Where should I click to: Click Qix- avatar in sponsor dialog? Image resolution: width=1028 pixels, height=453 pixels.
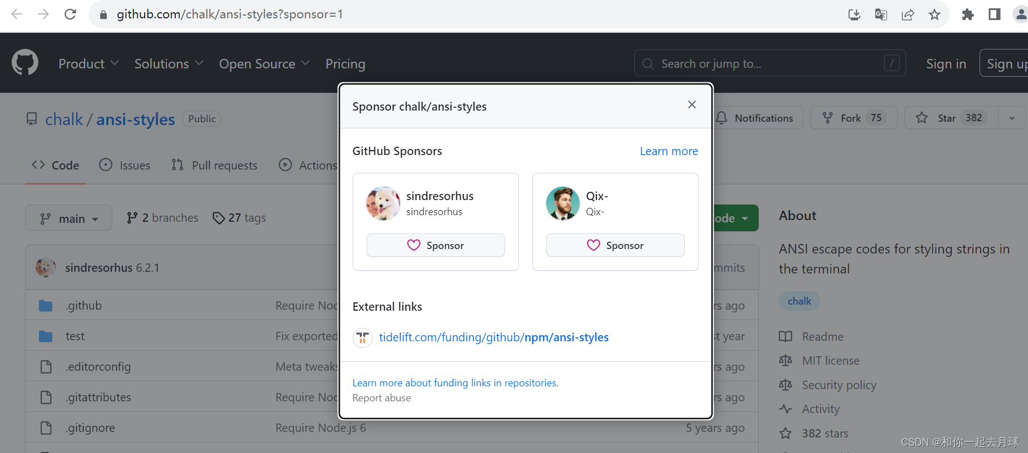point(562,203)
